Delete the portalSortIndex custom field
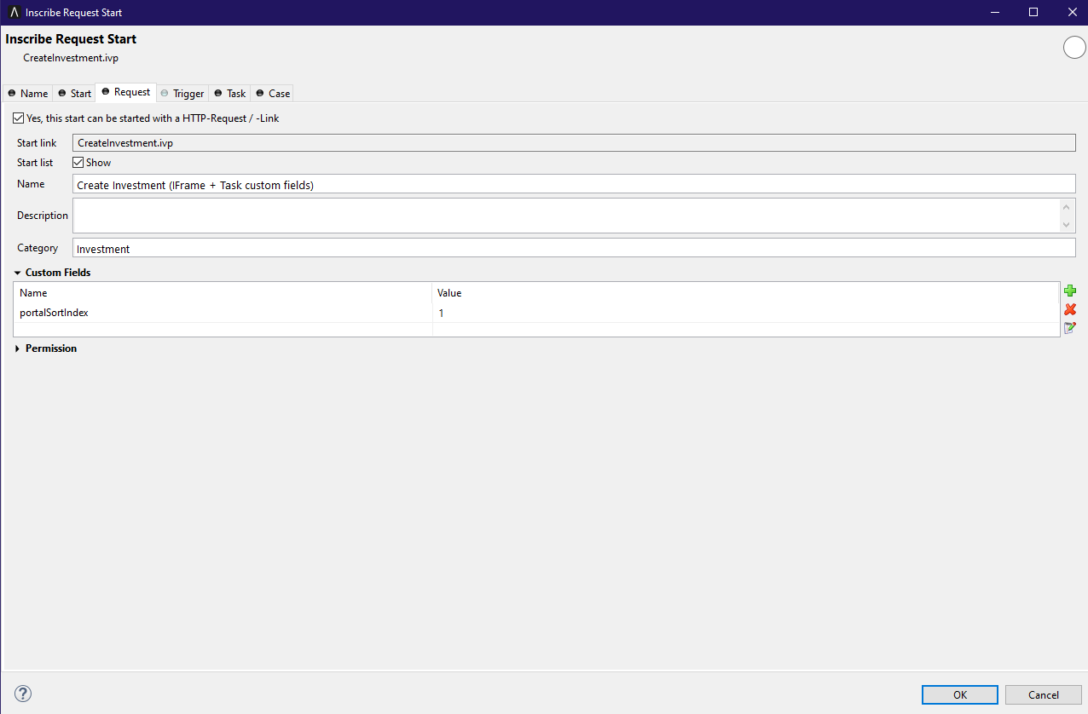The image size is (1088, 714). click(1070, 309)
